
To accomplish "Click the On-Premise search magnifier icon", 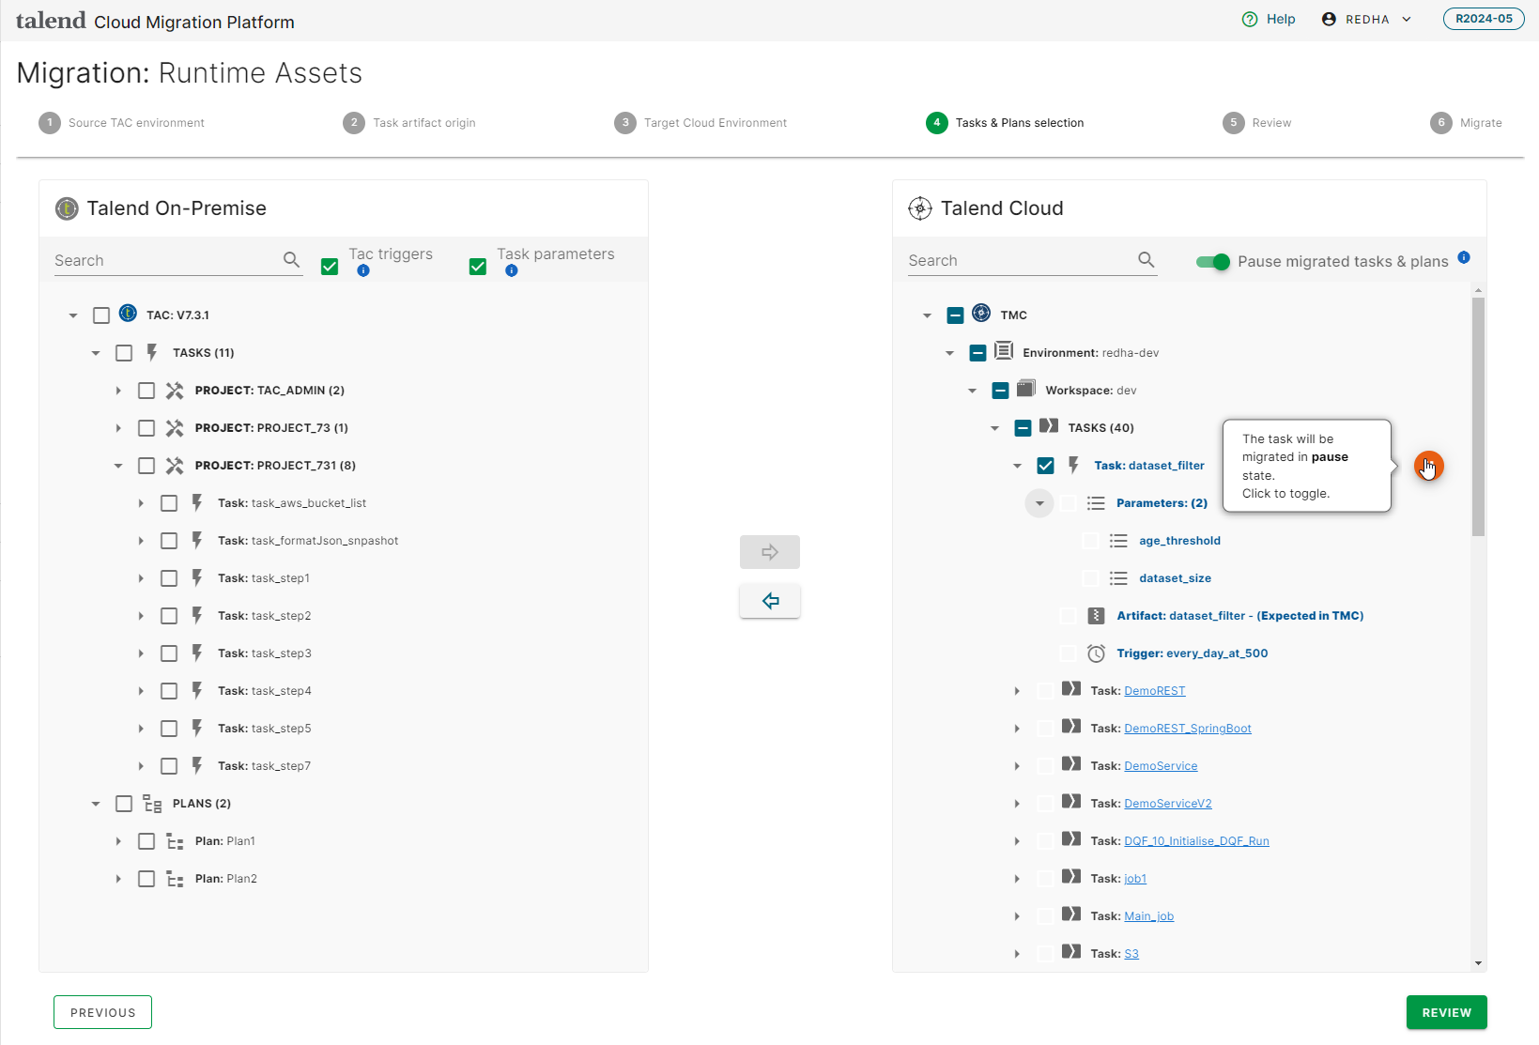I will click(292, 260).
